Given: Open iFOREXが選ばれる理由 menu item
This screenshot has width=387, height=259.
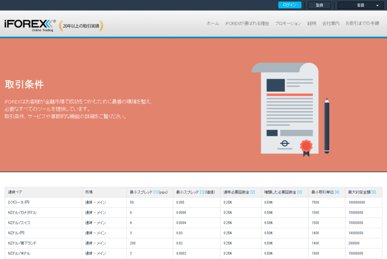Looking at the screenshot, I should 247,23.
